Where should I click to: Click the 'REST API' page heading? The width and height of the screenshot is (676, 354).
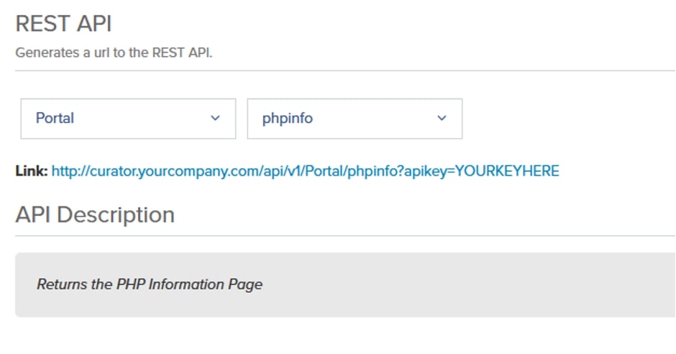tap(64, 24)
